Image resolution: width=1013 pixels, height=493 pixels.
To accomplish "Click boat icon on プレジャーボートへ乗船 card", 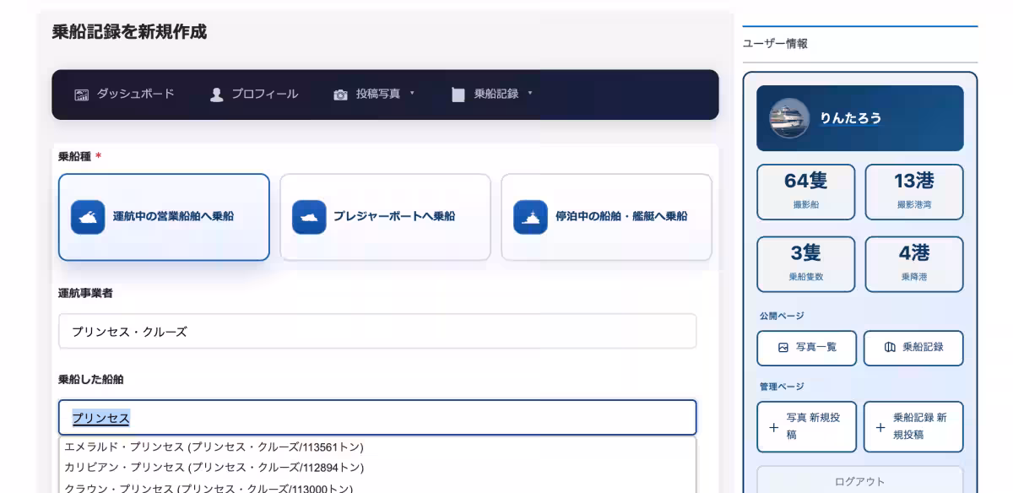I will click(309, 217).
